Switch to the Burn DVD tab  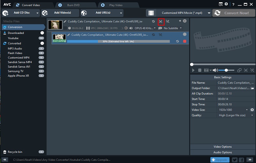point(74,5)
